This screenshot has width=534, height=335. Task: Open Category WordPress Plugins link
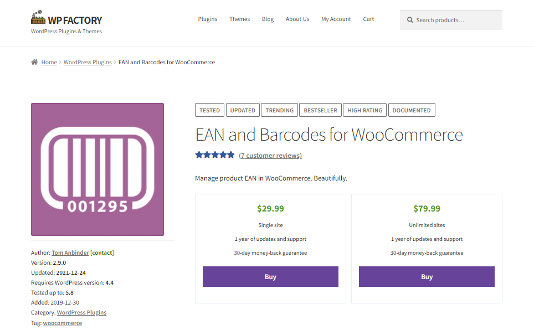(81, 312)
